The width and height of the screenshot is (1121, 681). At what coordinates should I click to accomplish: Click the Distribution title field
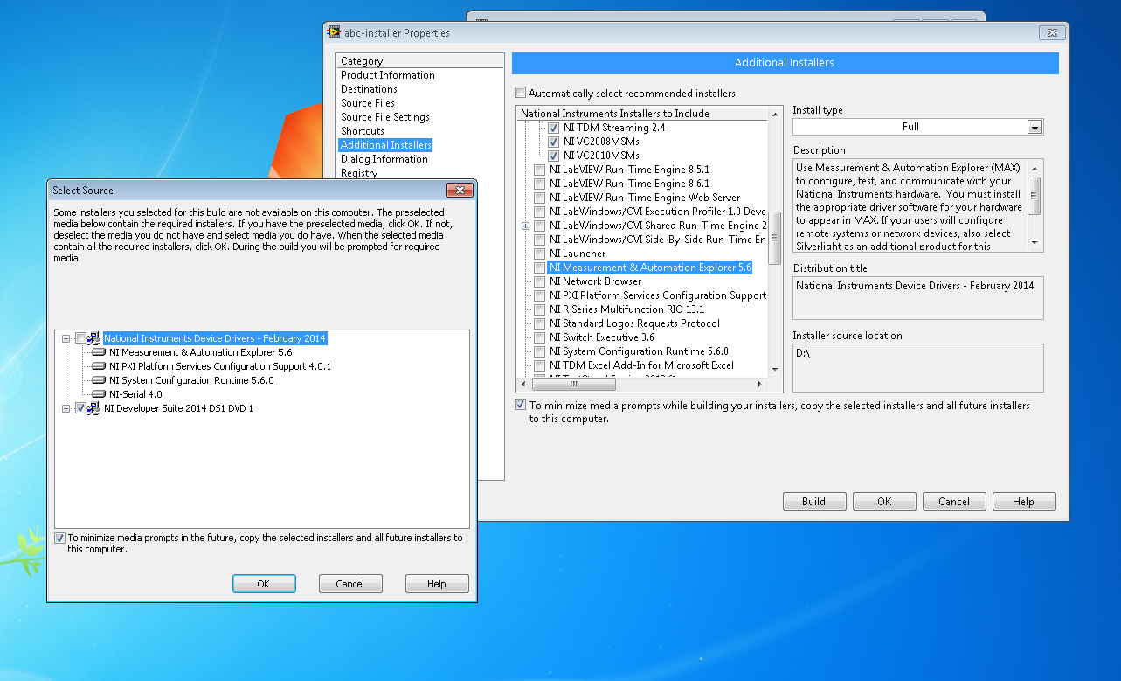click(x=918, y=298)
